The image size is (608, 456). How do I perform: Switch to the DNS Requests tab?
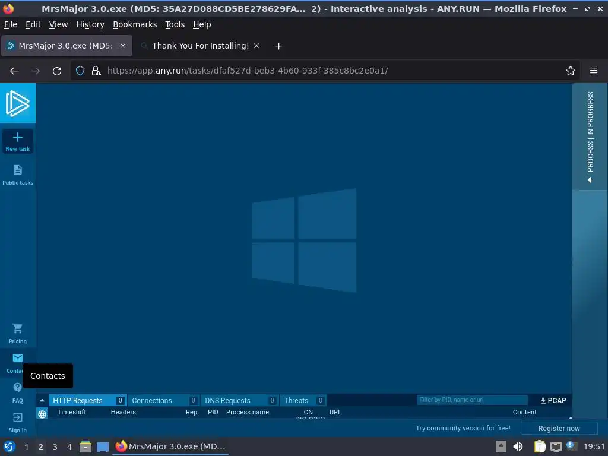pyautogui.click(x=239, y=401)
